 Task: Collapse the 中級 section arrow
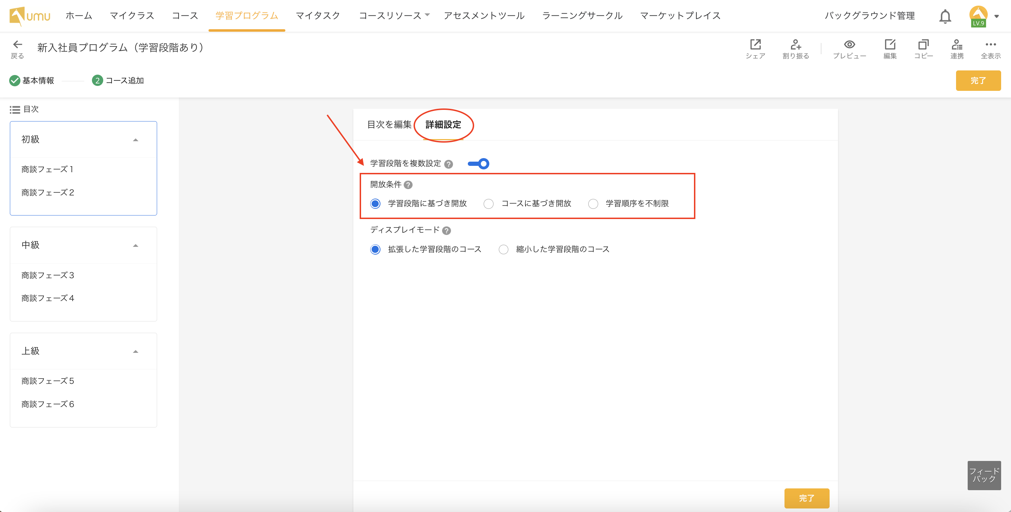click(x=135, y=245)
